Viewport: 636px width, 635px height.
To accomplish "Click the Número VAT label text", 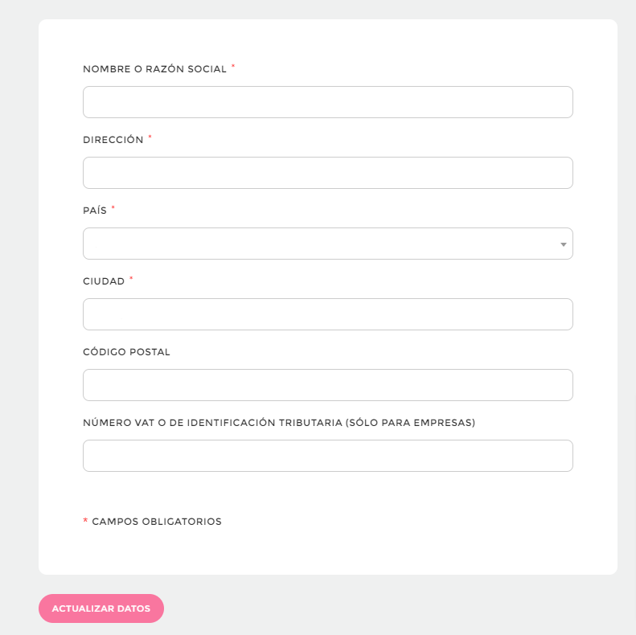I will pyautogui.click(x=278, y=423).
